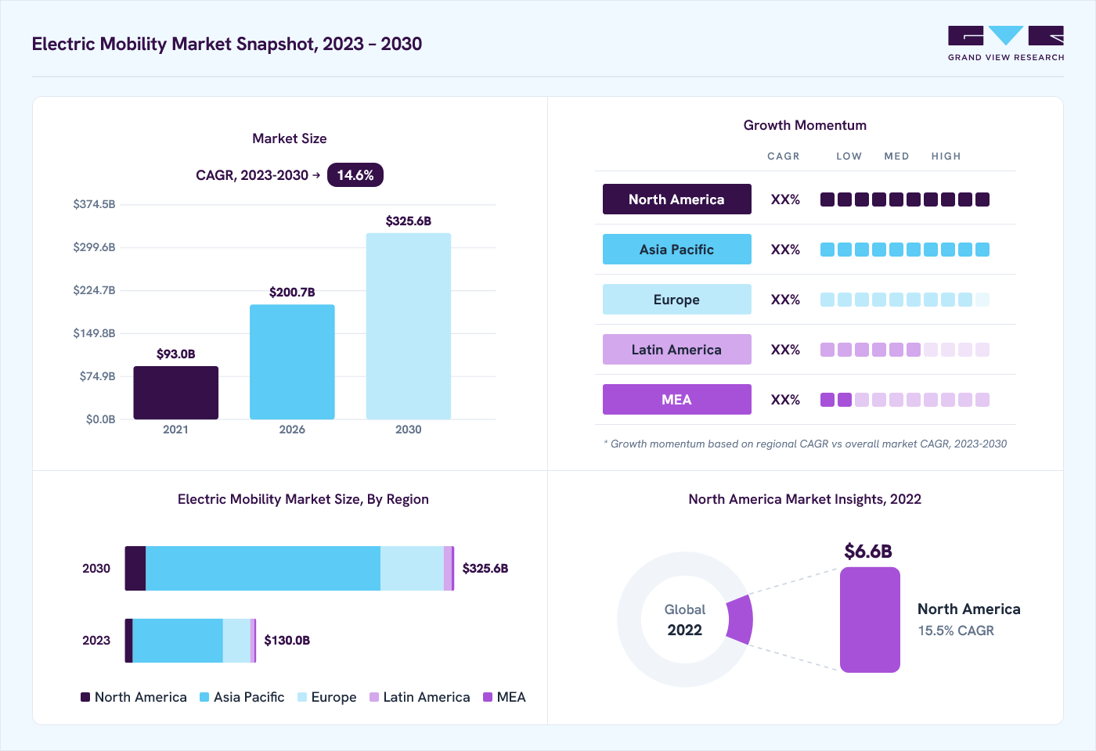Click the Global 2022 donut center text
Screen dimensions: 1096x751
685,620
